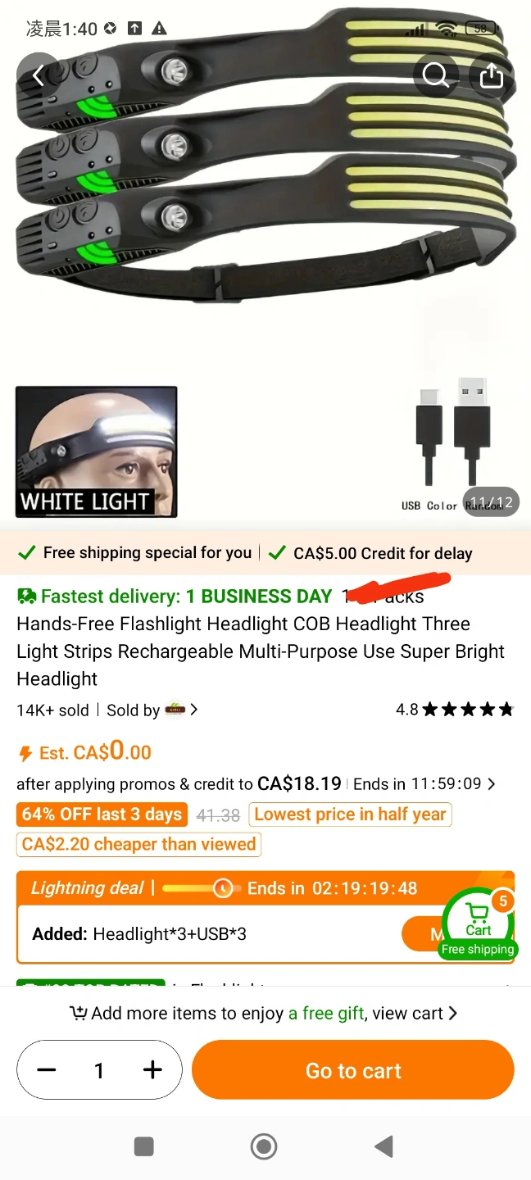Viewport: 531px width, 1180px height.
Task: Increase quantity with plus button
Action: (152, 1070)
